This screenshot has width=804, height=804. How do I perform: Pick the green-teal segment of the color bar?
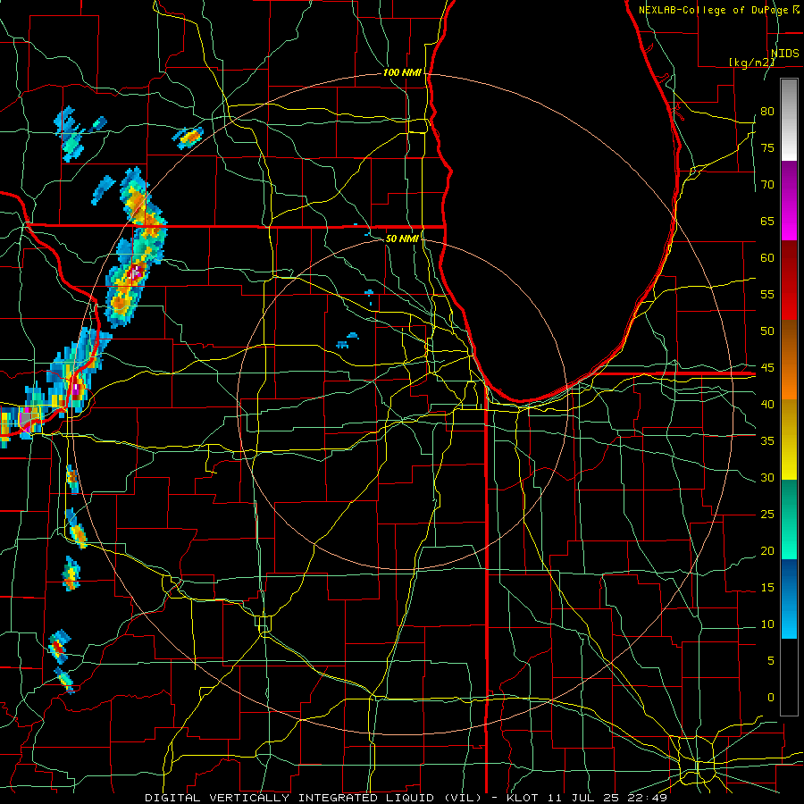point(789,519)
